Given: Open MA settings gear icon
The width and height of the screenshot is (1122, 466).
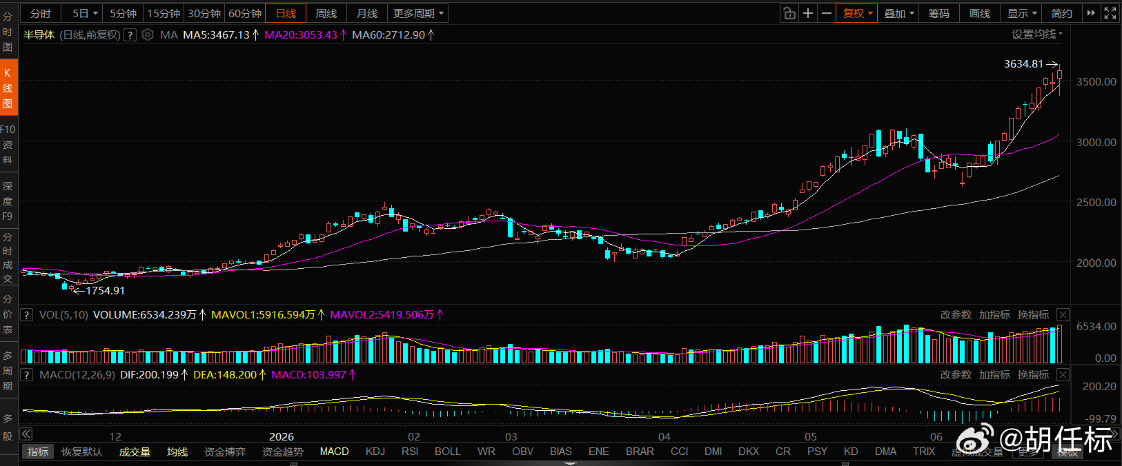Looking at the screenshot, I should (148, 34).
